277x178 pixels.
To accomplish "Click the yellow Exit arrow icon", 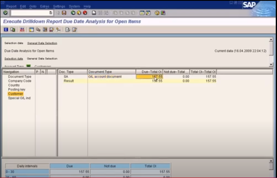I will point(79,13).
